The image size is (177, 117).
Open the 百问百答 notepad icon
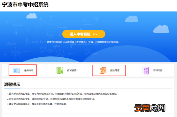coord(60,70)
